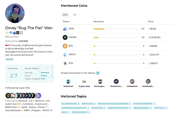Open the TheGemHu user card
The width and height of the screenshot is (173, 118).
[116, 83]
